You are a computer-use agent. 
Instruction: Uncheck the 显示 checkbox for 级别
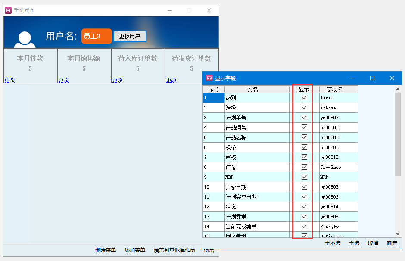pos(304,98)
